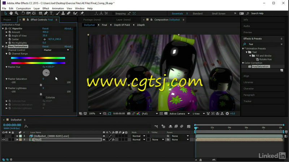
Task: Click the Take Snapshot camera icon
Action: click(129, 114)
